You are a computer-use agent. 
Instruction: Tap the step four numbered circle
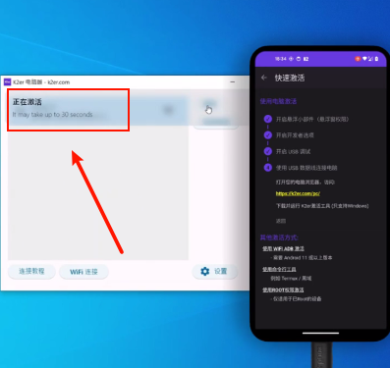click(x=268, y=168)
